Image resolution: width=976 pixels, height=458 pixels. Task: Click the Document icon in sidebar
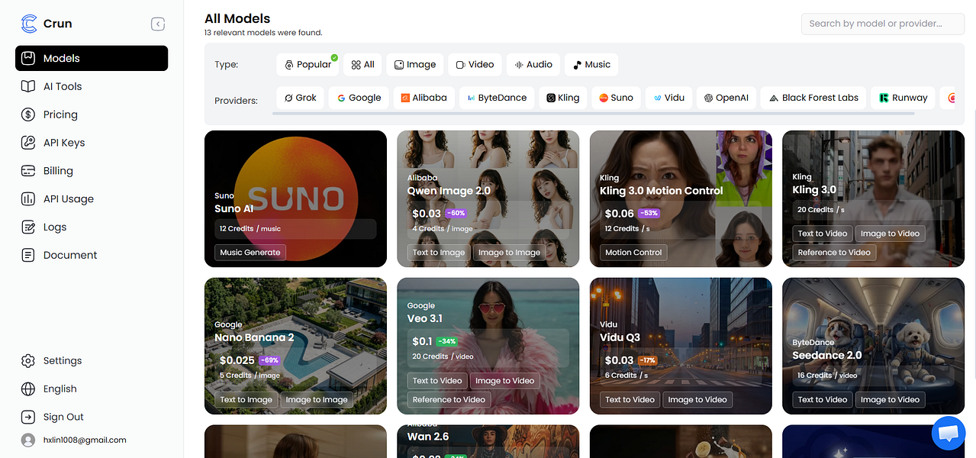[28, 255]
